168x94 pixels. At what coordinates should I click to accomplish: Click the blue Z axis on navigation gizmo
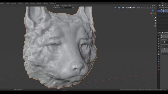(153, 10)
